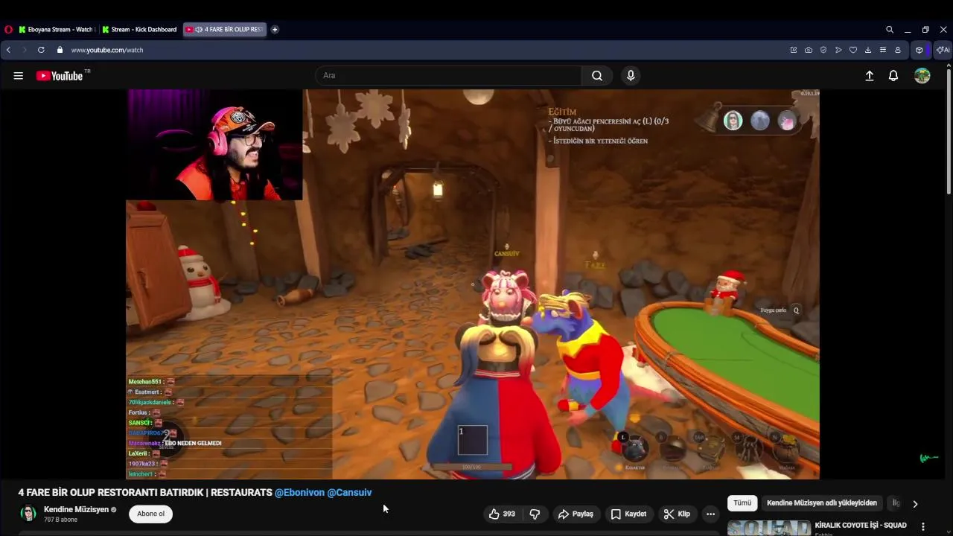953x536 pixels.
Task: Open the ad-blocker shield icon
Action: click(x=823, y=50)
